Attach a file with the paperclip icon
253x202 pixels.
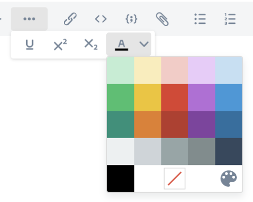(x=162, y=19)
